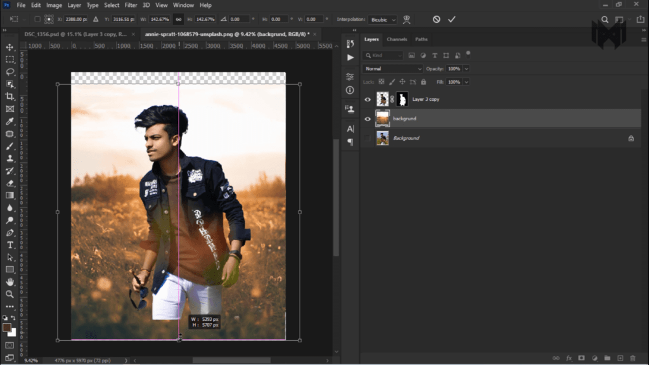The width and height of the screenshot is (649, 365).
Task: Select the Move tool
Action: (x=10, y=47)
